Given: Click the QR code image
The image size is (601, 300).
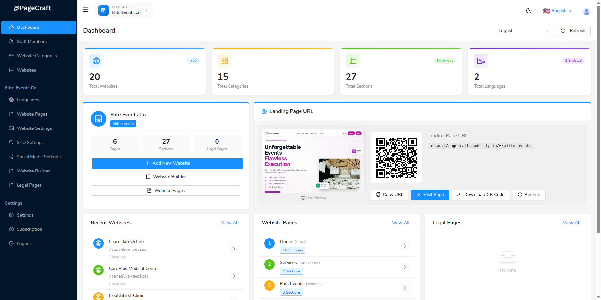Looking at the screenshot, I should coord(396,158).
